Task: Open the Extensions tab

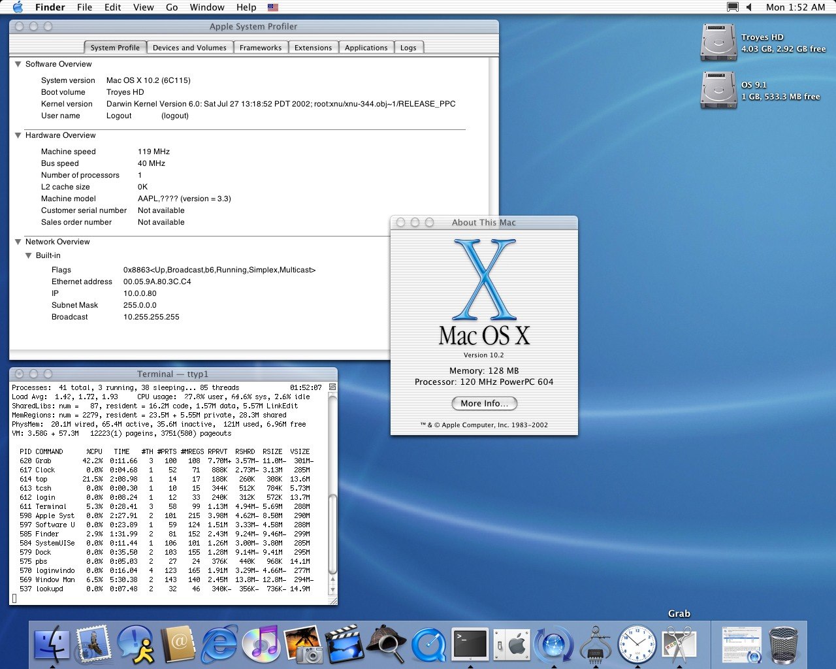Action: coord(313,48)
